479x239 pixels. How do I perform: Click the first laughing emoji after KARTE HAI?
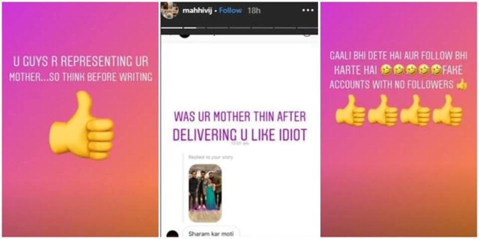click(386, 70)
